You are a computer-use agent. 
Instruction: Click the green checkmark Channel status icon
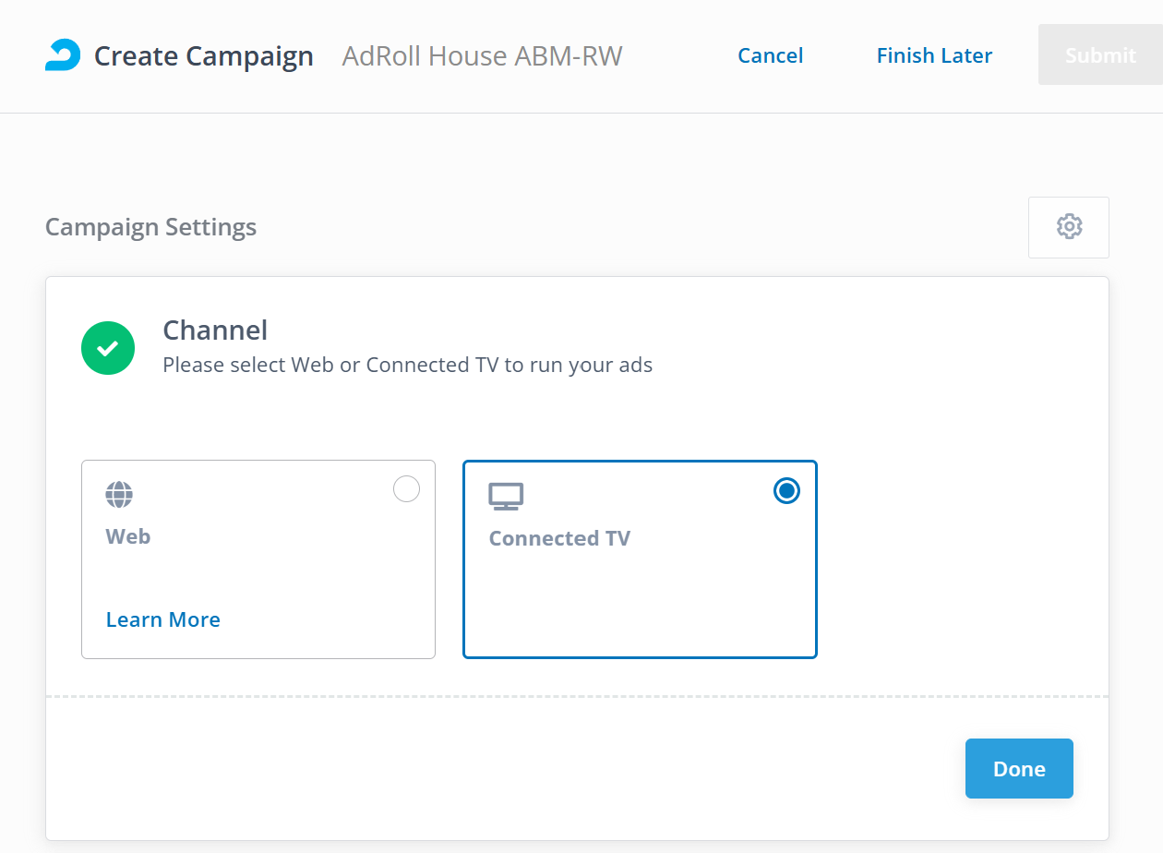[x=108, y=348]
